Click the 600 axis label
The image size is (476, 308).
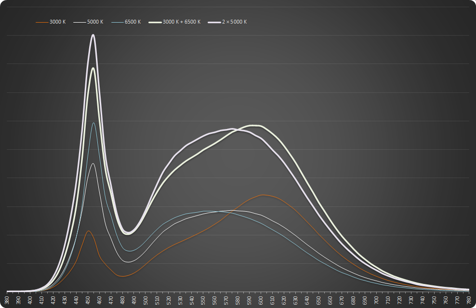[261, 300]
